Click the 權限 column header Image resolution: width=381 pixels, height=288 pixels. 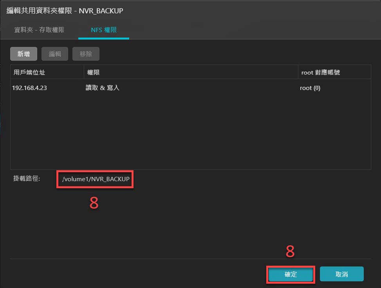(191, 72)
